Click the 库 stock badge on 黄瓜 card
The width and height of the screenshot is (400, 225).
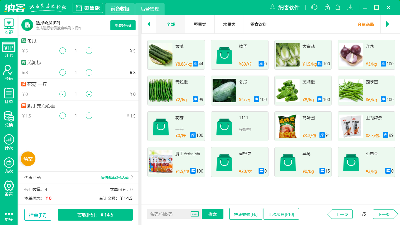point(195,64)
